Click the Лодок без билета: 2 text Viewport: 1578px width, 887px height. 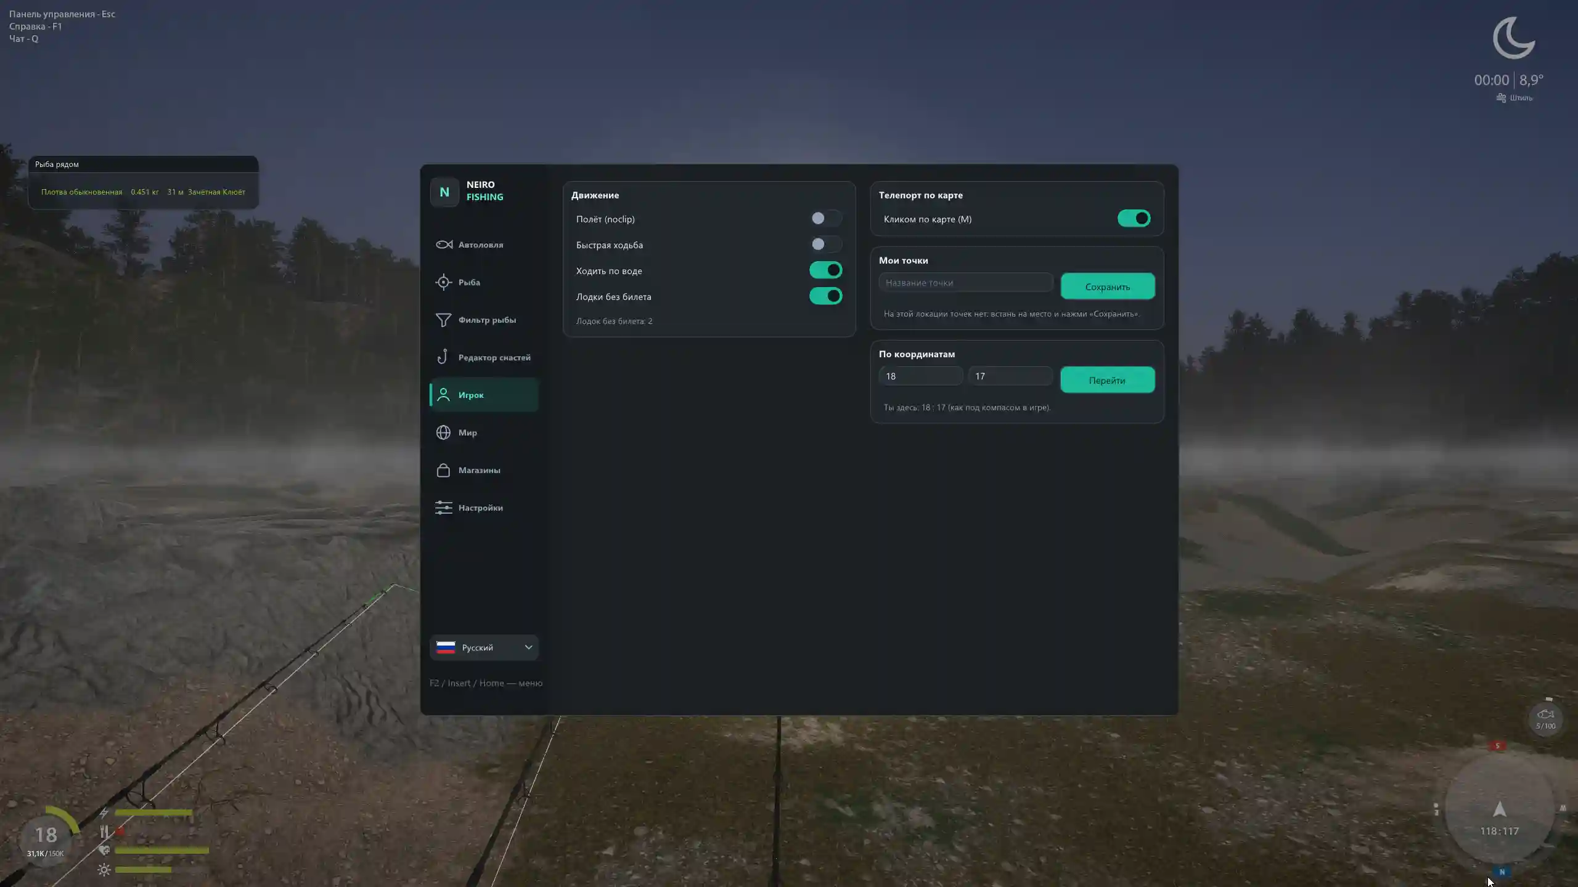pyautogui.click(x=614, y=321)
